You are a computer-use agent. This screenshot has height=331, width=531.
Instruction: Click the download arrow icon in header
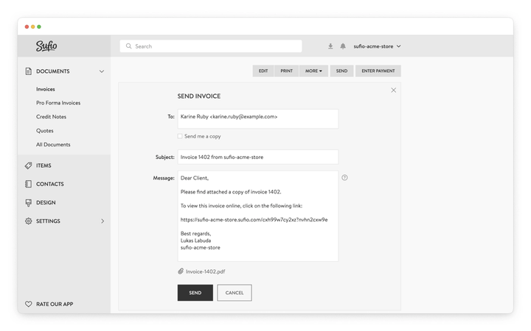330,46
